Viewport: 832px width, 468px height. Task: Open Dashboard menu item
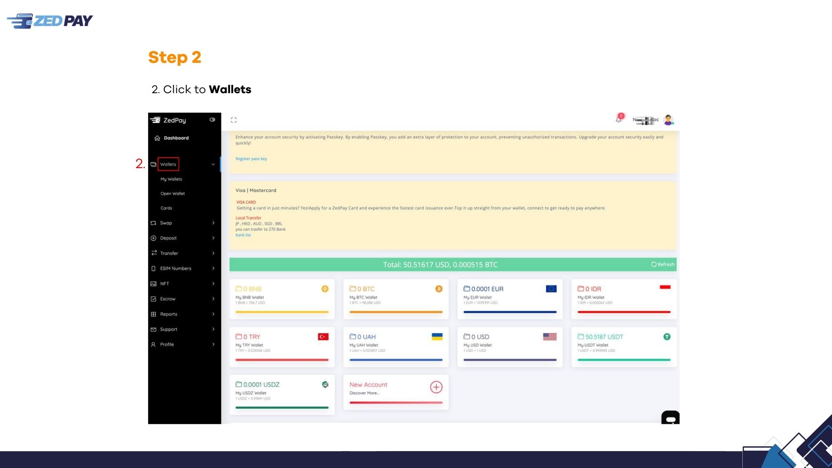176,138
